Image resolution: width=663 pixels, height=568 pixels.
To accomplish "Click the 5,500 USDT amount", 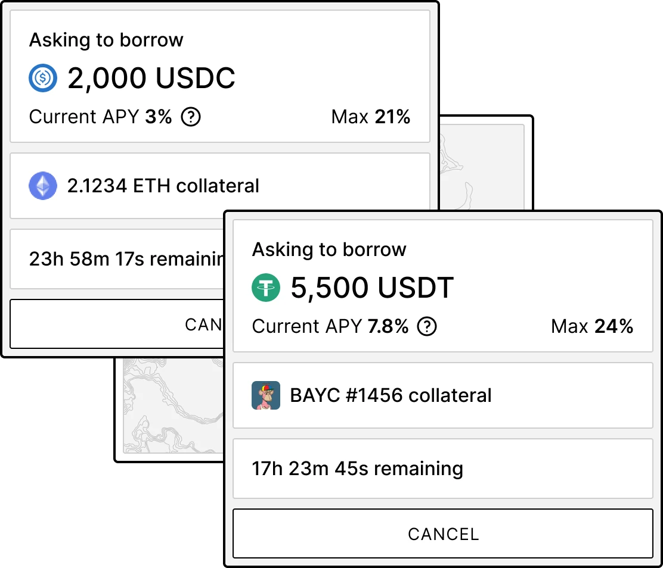I will coord(372,288).
